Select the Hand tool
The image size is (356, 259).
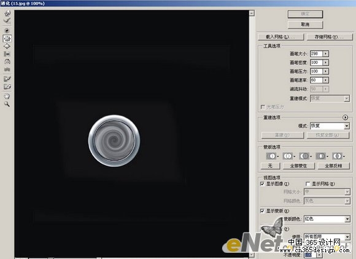[x=7, y=96]
